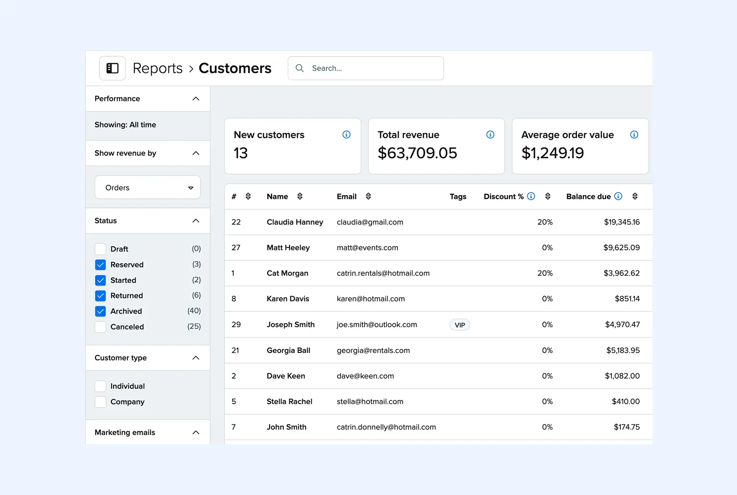Screen dimensions: 737x495
Task: Click the Total revenue info icon
Action: [490, 134]
